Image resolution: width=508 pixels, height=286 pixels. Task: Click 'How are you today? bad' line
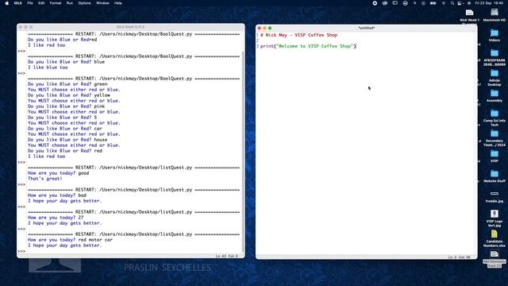click(56, 195)
